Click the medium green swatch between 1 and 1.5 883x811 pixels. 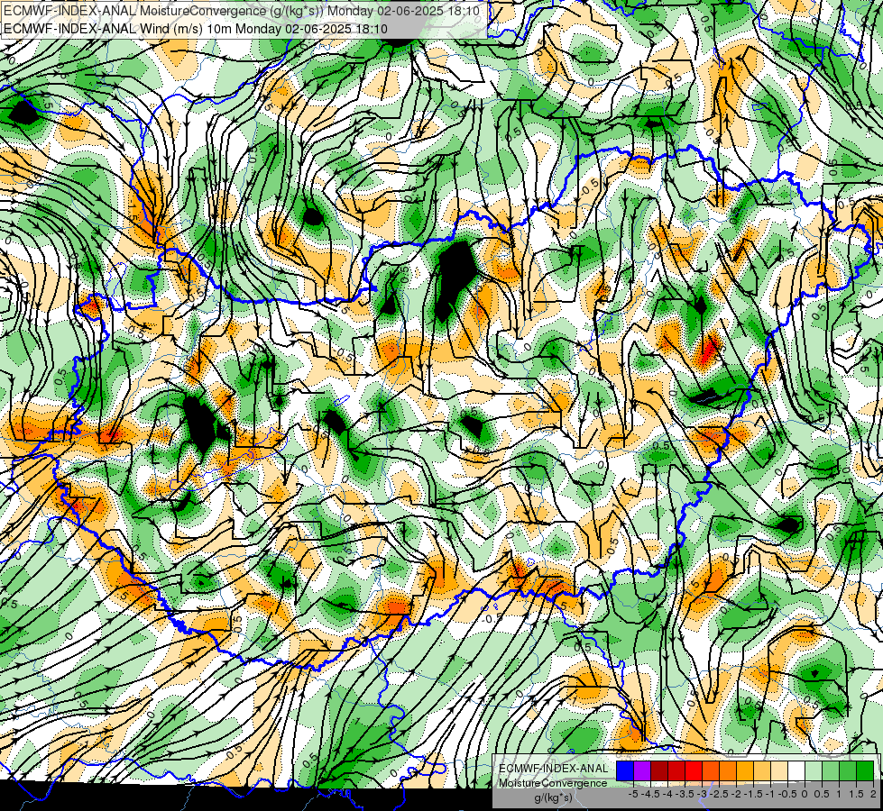[848, 770]
